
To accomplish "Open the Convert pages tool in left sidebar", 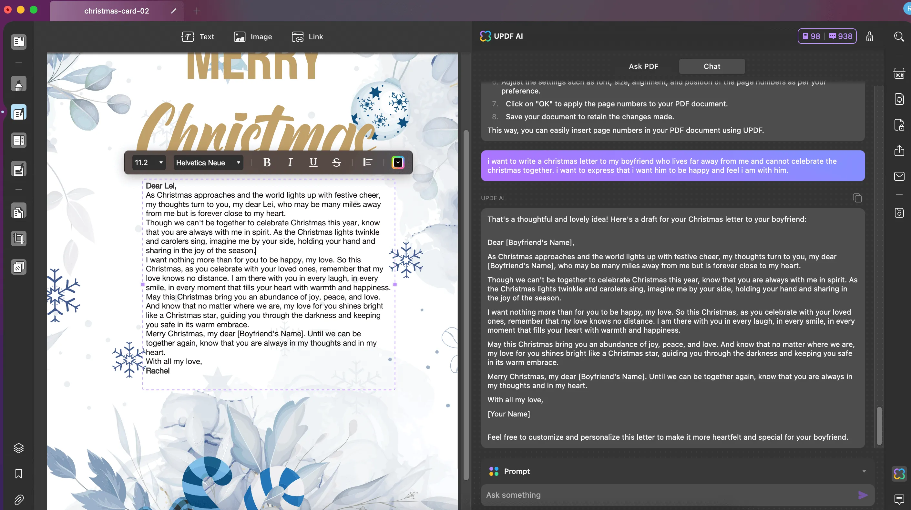I will [x=18, y=211].
